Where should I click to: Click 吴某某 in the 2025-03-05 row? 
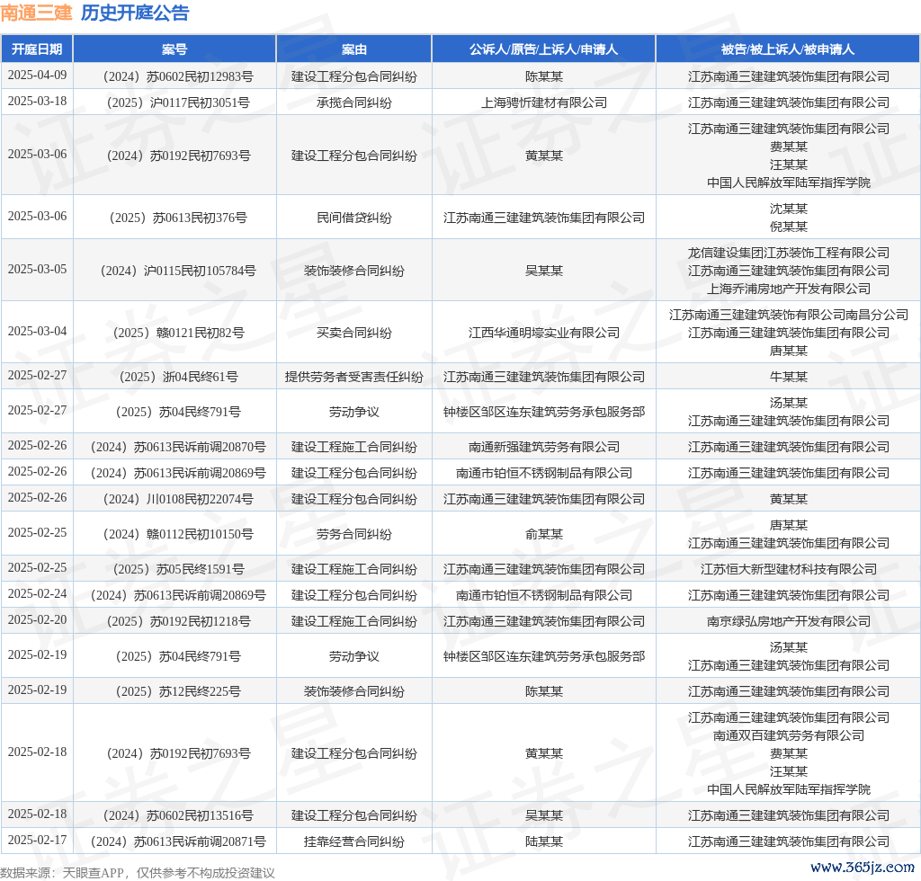coord(544,271)
